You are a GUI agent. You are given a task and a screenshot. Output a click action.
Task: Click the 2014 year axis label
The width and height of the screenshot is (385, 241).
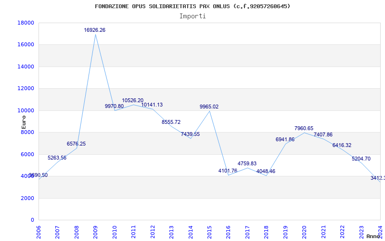point(191,232)
